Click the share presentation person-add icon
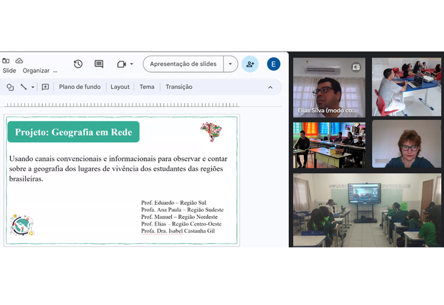The width and height of the screenshot is (444, 305). [250, 64]
